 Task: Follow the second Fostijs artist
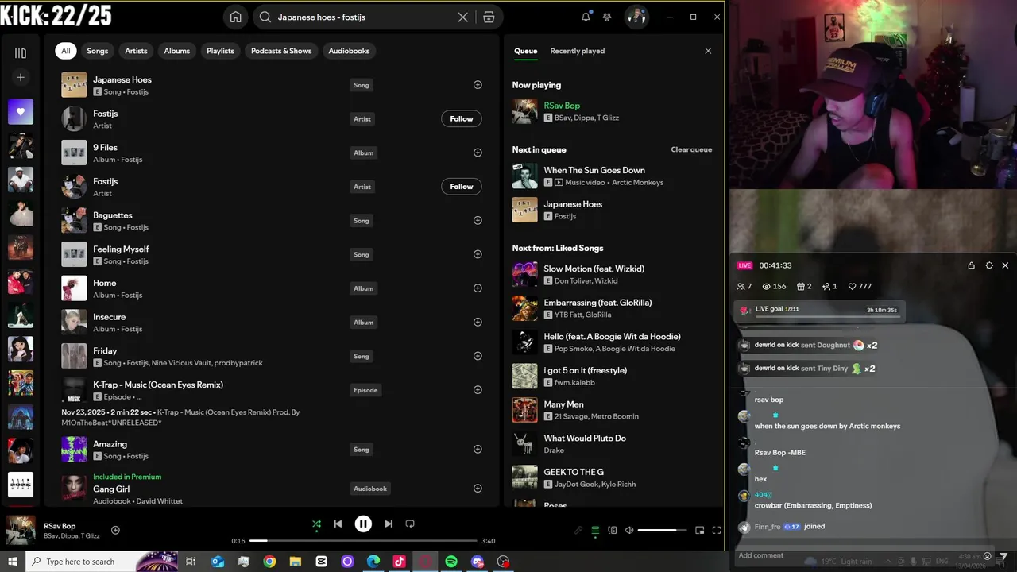coord(462,187)
